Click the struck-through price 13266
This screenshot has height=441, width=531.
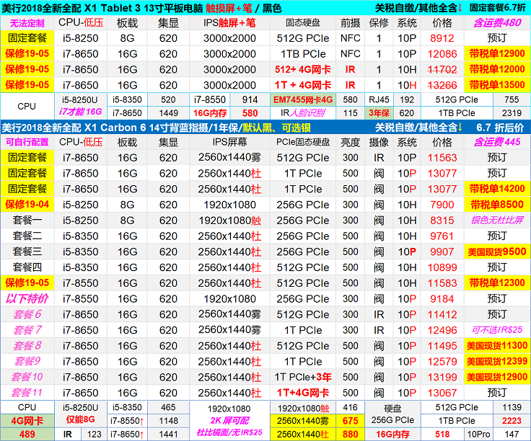tap(442, 85)
